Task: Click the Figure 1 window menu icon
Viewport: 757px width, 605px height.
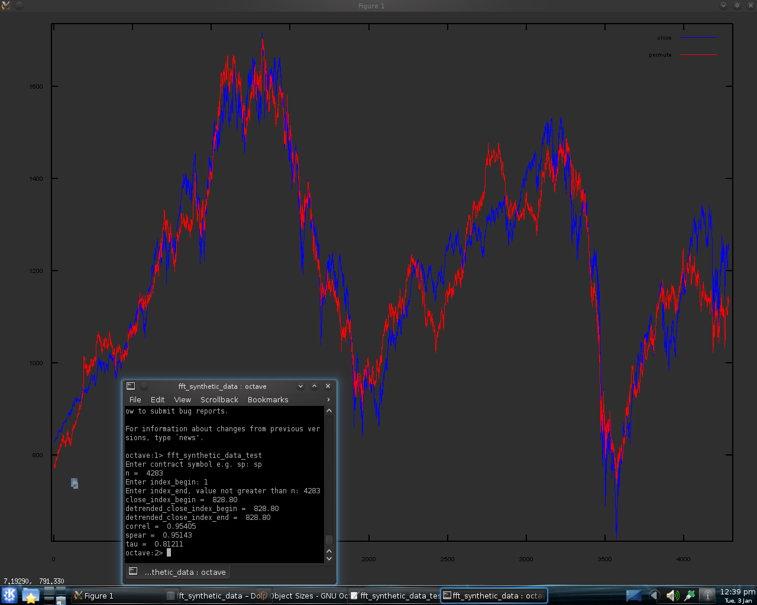Action: pos(6,6)
